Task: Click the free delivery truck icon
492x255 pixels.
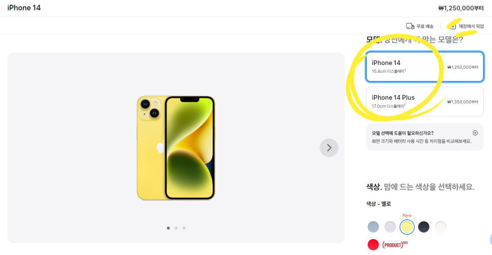Action: click(x=410, y=26)
